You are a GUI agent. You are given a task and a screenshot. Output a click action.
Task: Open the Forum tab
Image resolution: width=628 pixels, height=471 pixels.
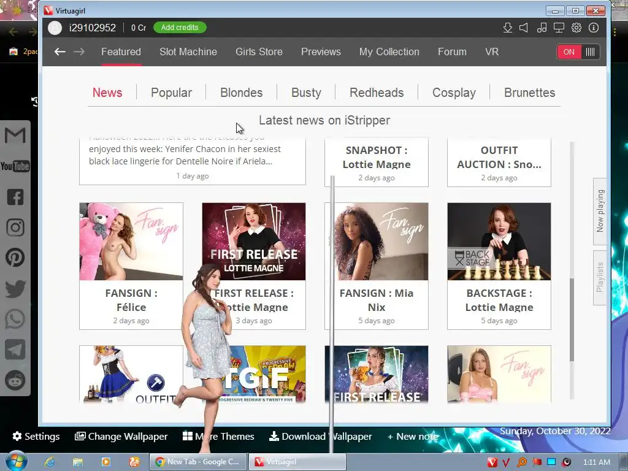coord(452,52)
